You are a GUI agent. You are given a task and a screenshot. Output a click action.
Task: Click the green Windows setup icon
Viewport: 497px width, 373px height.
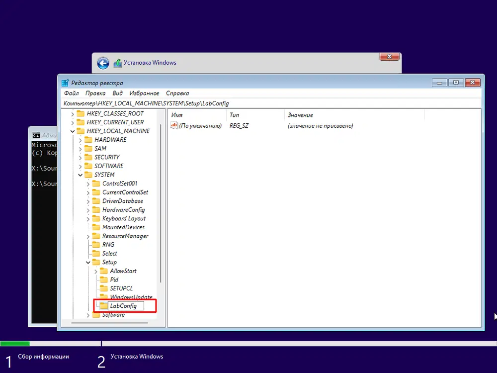[x=118, y=63]
